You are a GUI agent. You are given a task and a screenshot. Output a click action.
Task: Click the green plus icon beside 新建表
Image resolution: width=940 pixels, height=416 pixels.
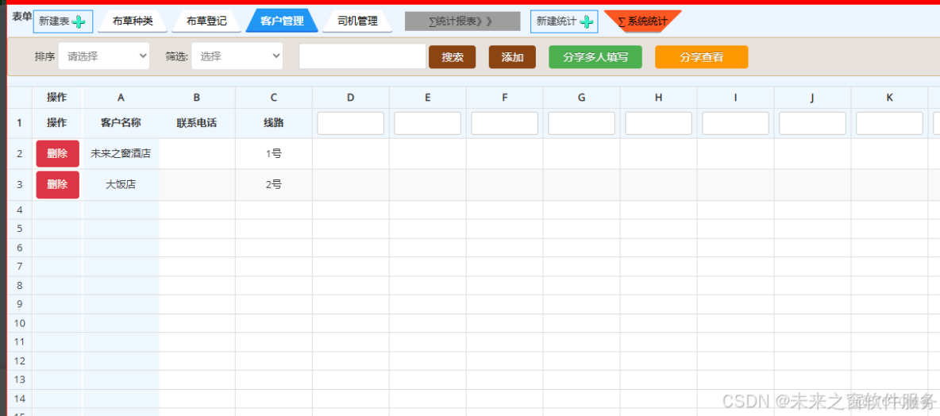click(78, 21)
